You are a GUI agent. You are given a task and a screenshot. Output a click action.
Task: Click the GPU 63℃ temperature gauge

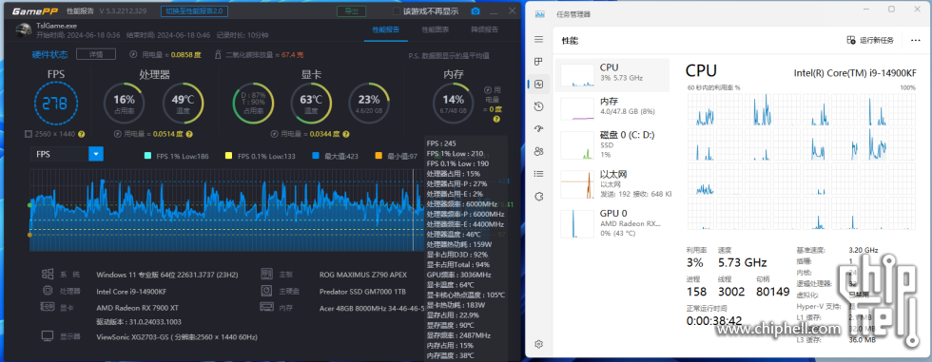(x=311, y=103)
